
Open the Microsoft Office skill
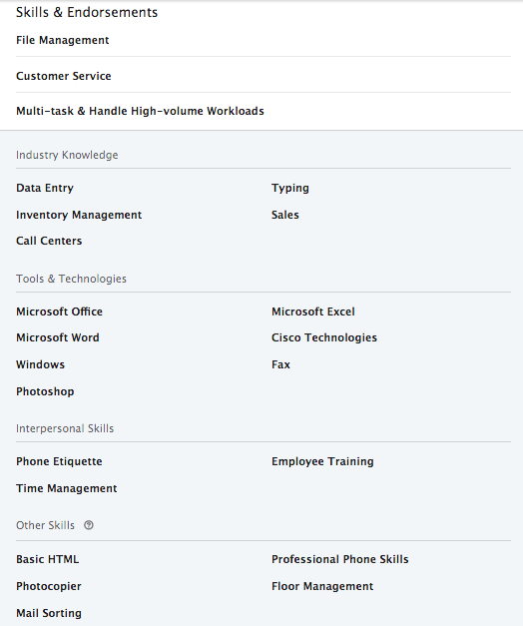[x=60, y=312]
